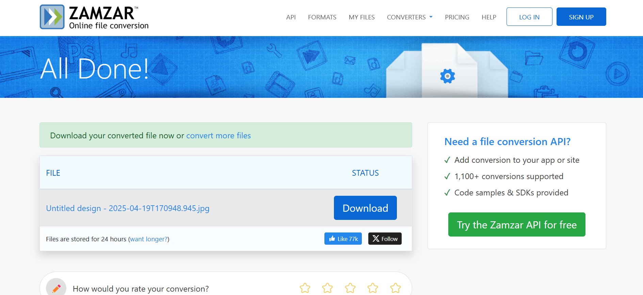The image size is (643, 295).
Task: Open the 'Need a file conversion API?' heading
Action: point(507,141)
